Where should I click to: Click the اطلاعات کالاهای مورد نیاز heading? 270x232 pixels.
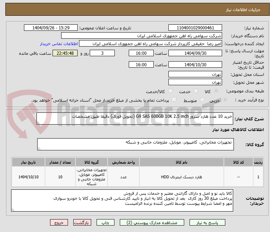[x=238, y=130]
